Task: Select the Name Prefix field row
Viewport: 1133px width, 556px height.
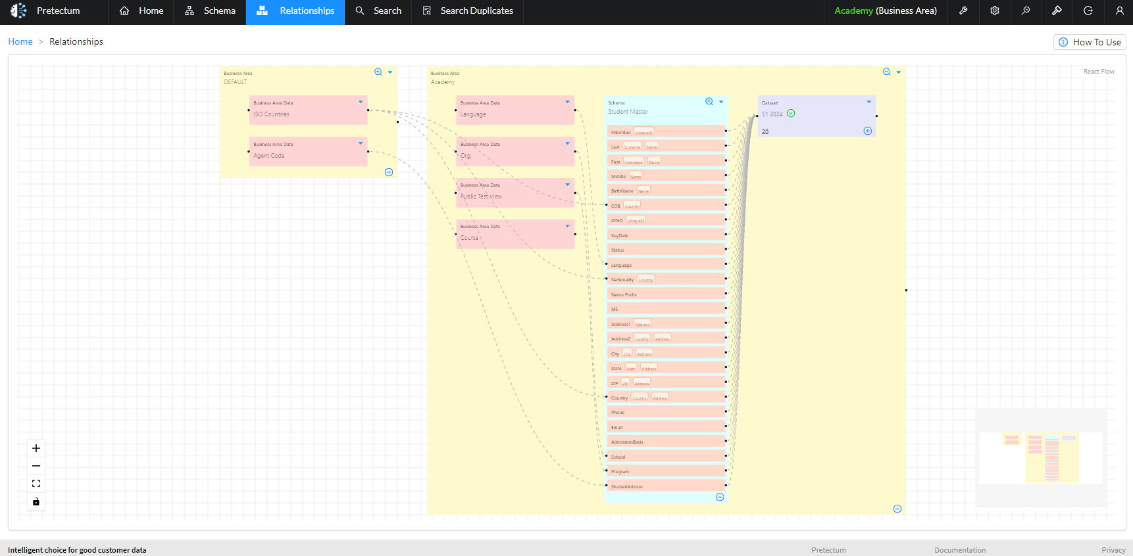Action: point(666,294)
